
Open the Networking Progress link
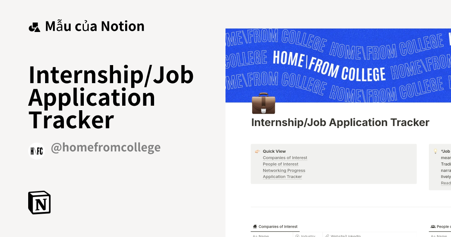click(x=284, y=170)
